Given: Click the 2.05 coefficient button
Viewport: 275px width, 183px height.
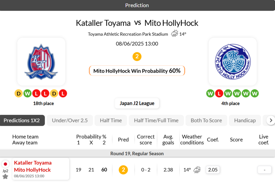Looking at the screenshot, I should (x=213, y=170).
